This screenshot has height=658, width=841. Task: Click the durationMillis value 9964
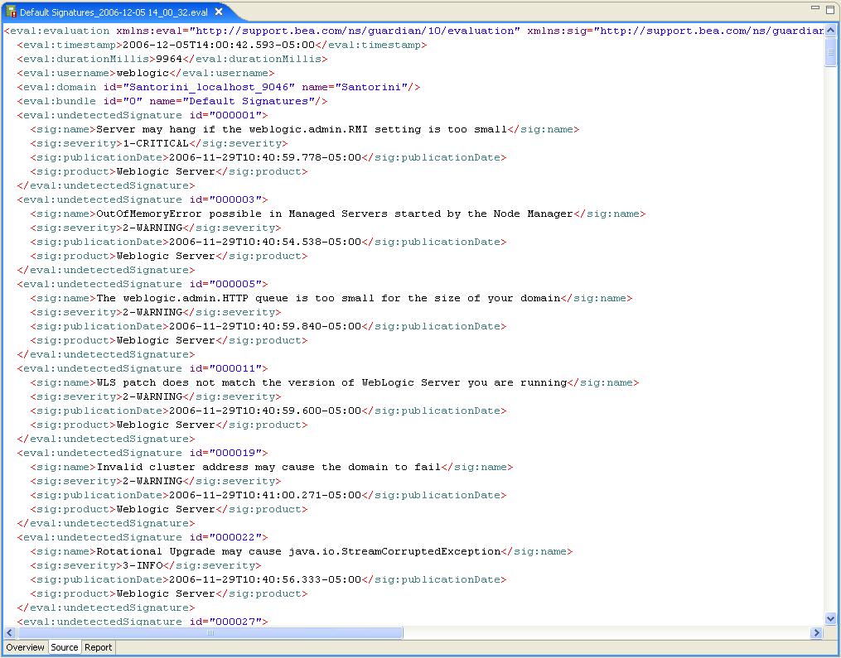(x=169, y=59)
